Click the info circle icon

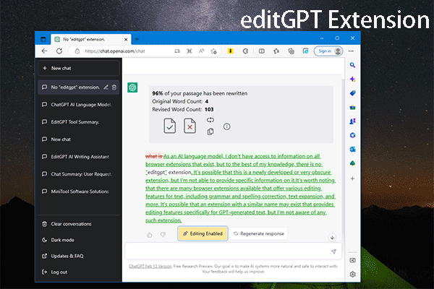pyautogui.click(x=226, y=126)
